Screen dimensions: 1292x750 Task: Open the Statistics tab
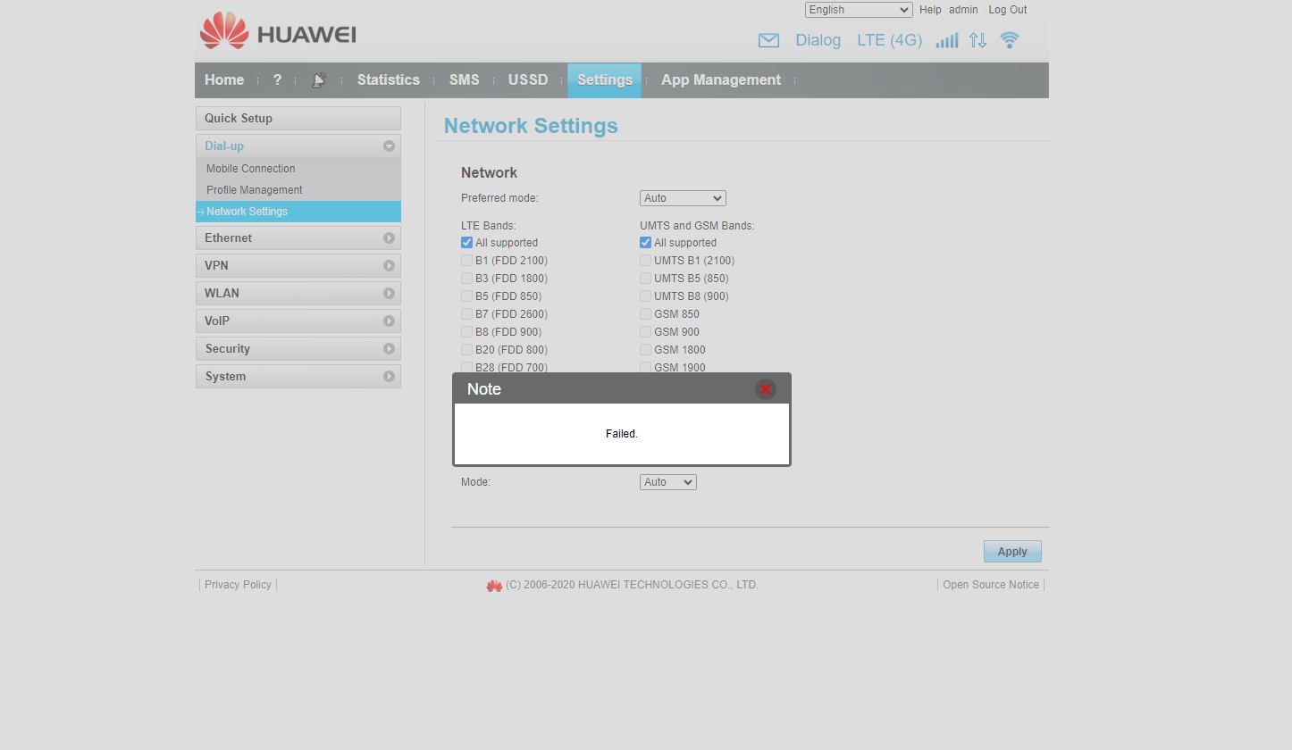click(389, 80)
